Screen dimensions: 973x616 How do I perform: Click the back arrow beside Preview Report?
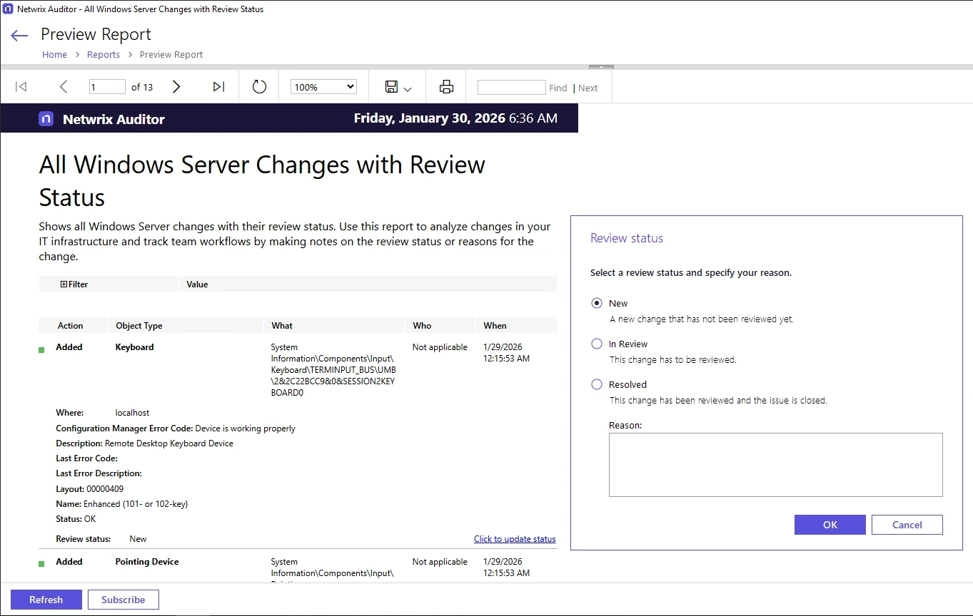coord(19,36)
